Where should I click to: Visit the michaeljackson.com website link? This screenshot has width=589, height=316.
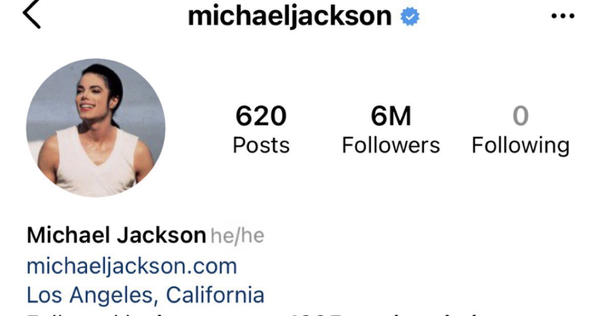click(132, 267)
